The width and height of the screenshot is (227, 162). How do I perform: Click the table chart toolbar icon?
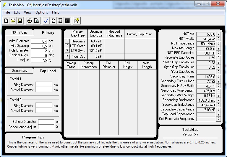pyautogui.click(x=60, y=21)
